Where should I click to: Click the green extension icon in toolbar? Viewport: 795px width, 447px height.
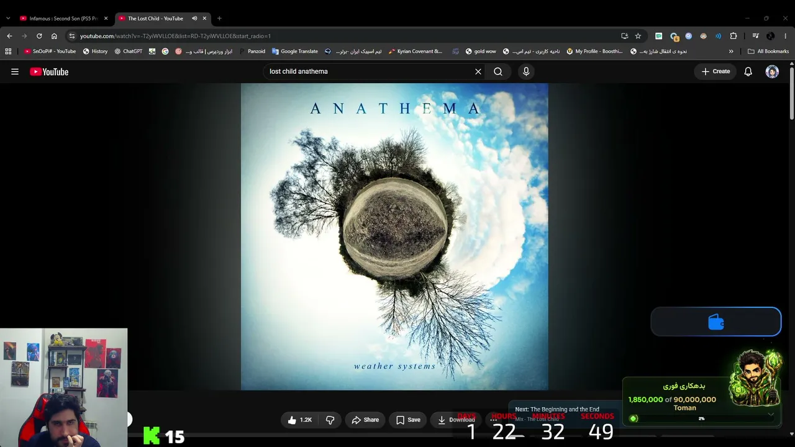coord(659,36)
